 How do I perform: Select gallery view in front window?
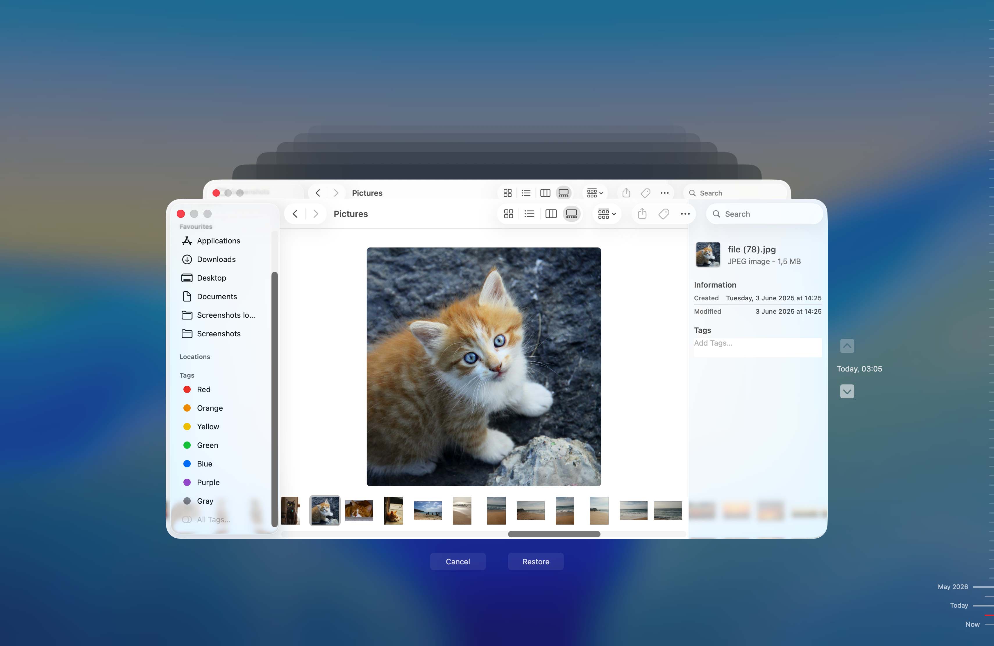[572, 214]
